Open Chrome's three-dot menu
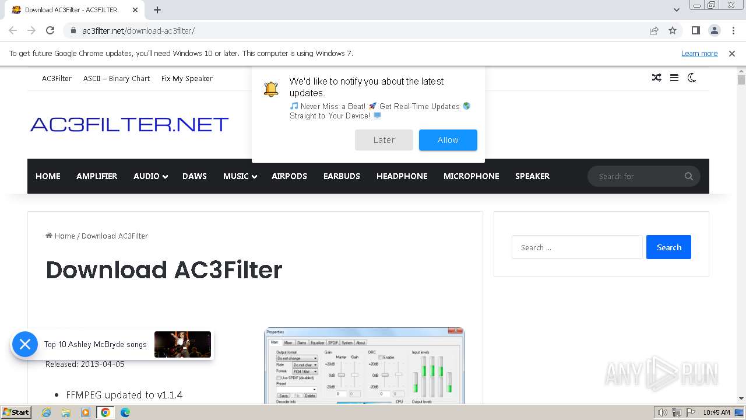746x420 pixels. click(x=733, y=30)
